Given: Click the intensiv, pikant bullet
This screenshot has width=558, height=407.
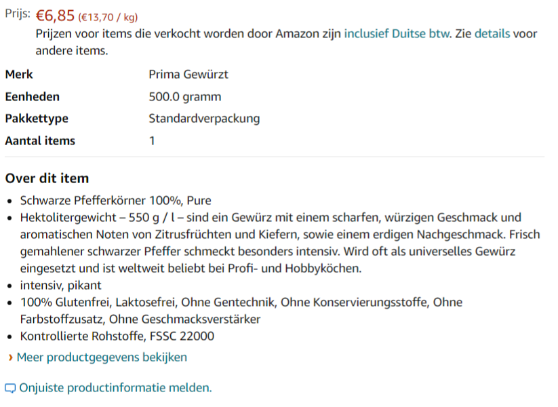Looking at the screenshot, I should [61, 286].
